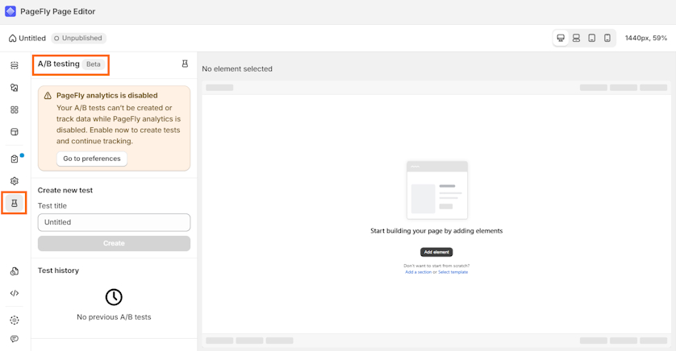Image resolution: width=676 pixels, height=351 pixels.
Task: Switch to mobile device preview
Action: tap(607, 39)
